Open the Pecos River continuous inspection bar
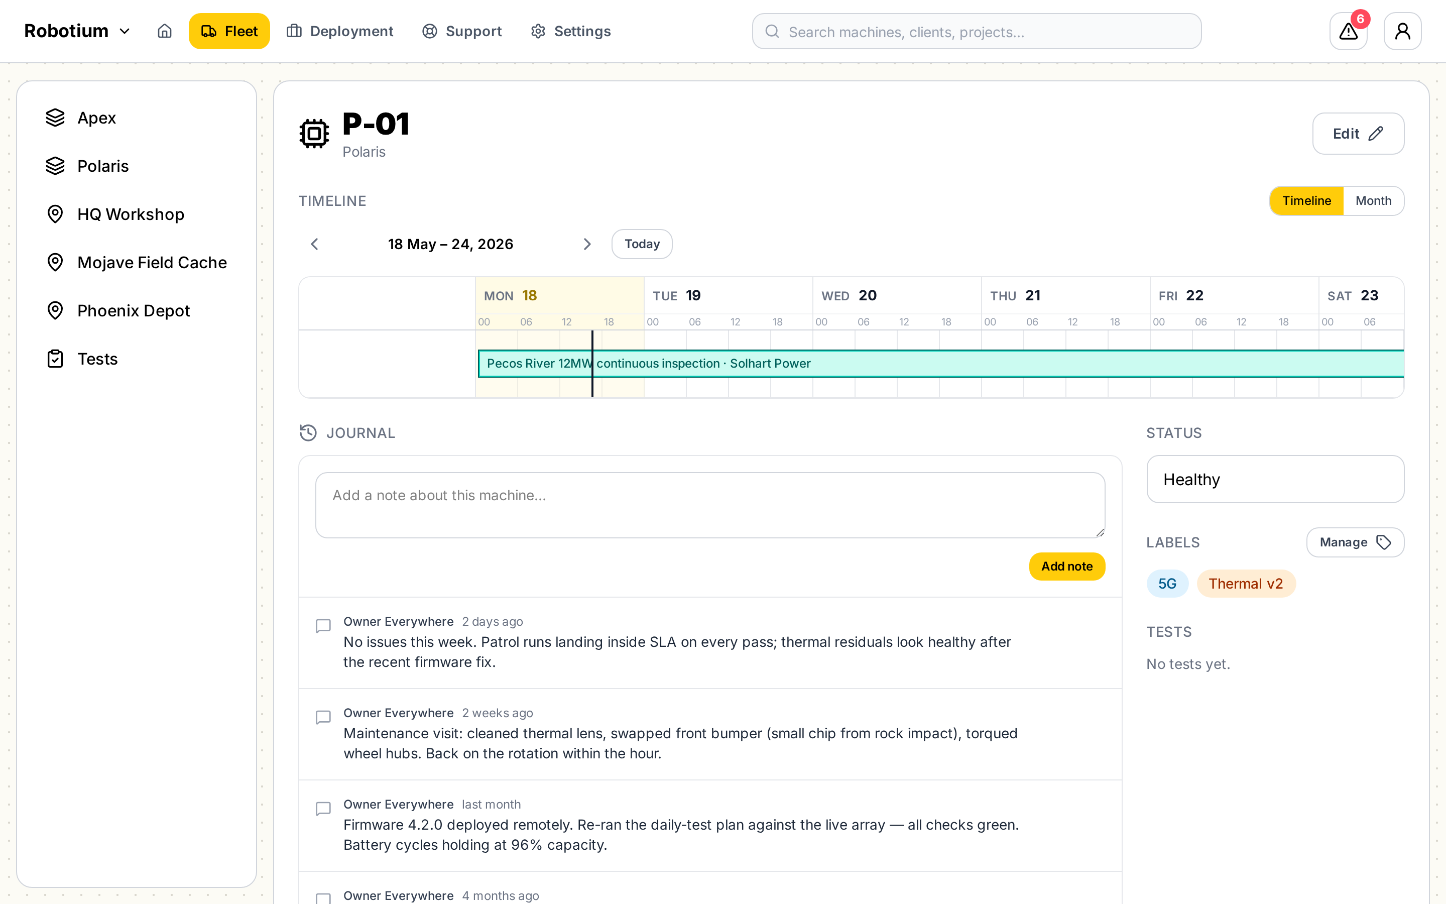 point(940,364)
